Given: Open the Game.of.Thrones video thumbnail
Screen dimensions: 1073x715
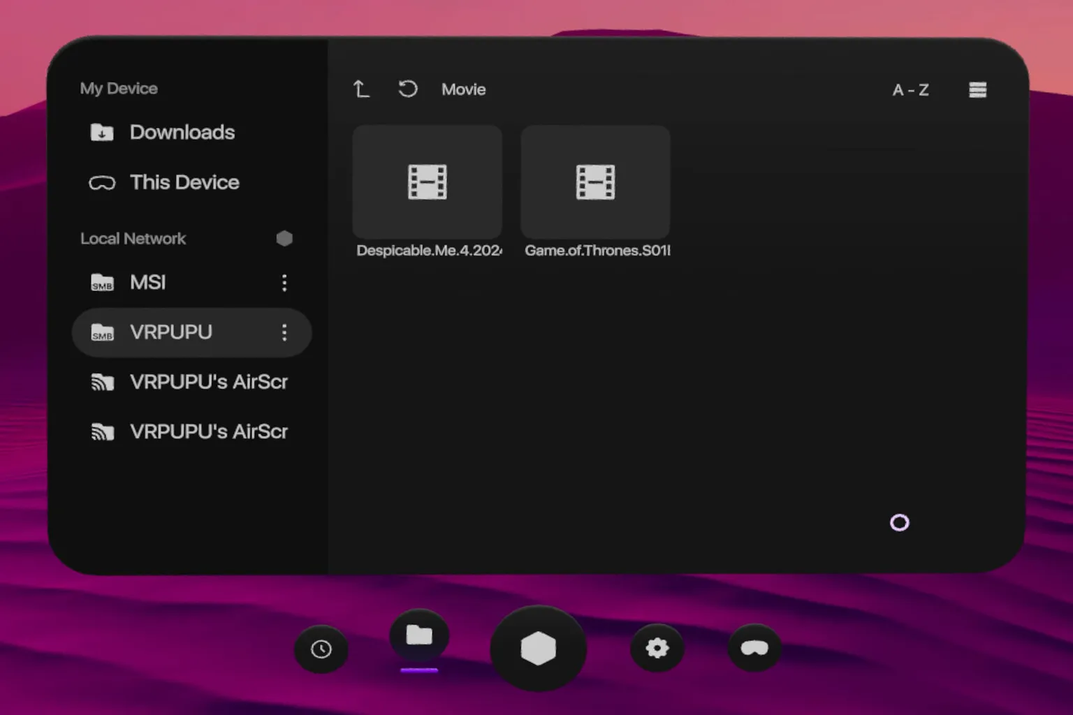Looking at the screenshot, I should tap(596, 182).
